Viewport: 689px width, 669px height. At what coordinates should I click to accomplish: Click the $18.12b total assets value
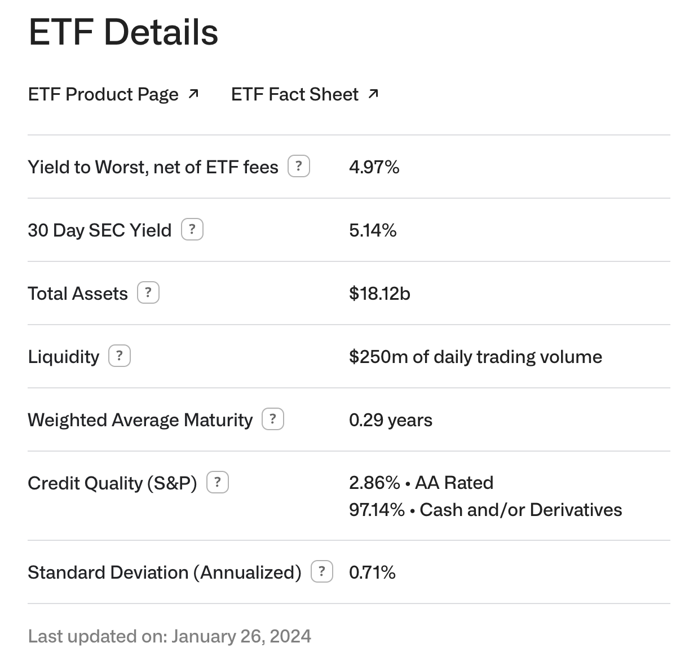(379, 294)
